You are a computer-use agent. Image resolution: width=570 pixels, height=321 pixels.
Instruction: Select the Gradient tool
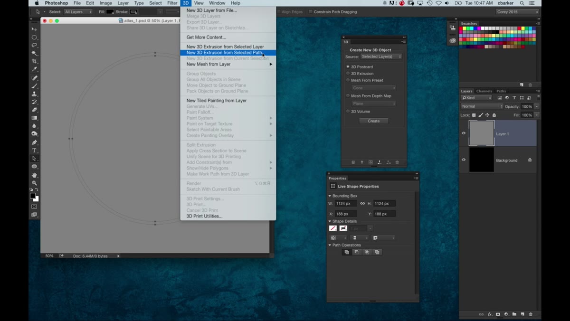pyautogui.click(x=34, y=118)
